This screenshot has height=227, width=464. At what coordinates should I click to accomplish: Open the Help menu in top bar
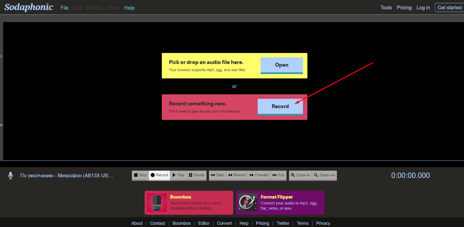click(129, 8)
